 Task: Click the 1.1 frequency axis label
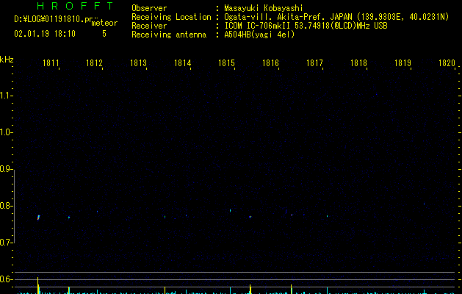point(5,96)
